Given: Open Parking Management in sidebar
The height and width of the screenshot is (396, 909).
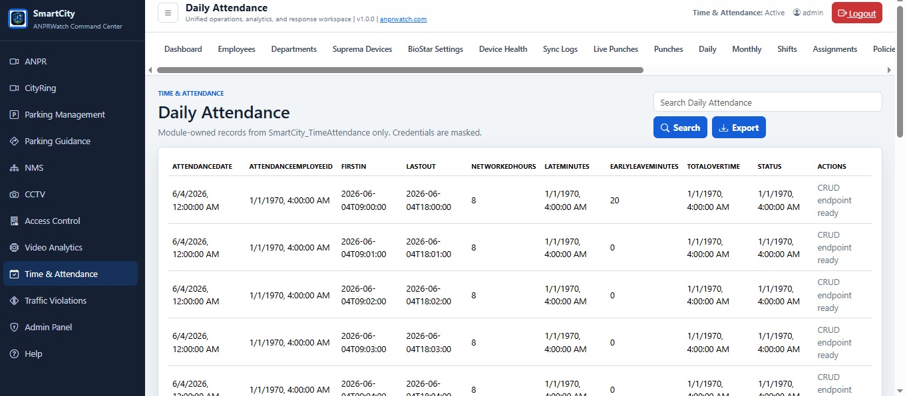Looking at the screenshot, I should (71, 114).
